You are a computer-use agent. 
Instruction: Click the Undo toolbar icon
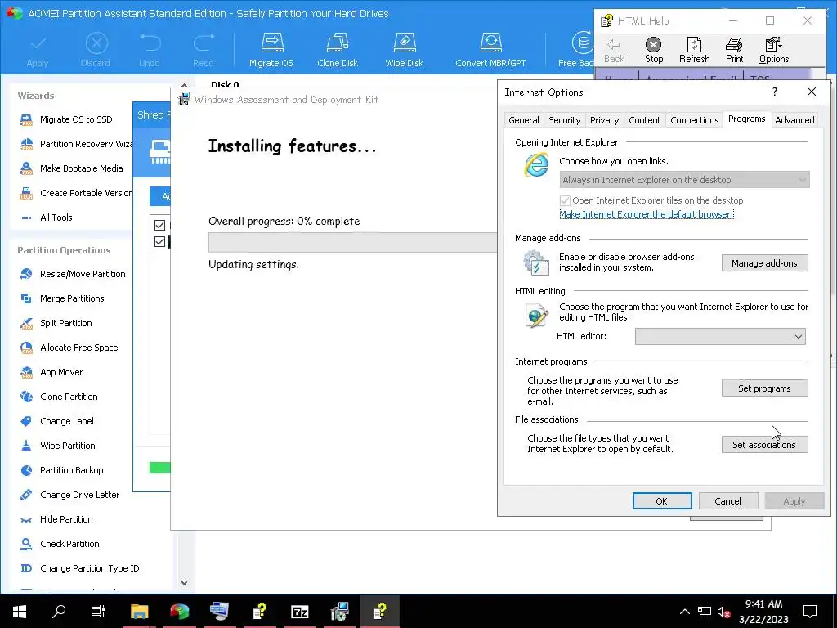pos(150,50)
